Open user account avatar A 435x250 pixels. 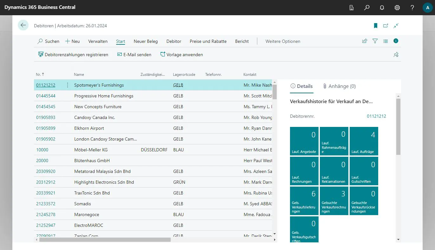[x=428, y=8]
